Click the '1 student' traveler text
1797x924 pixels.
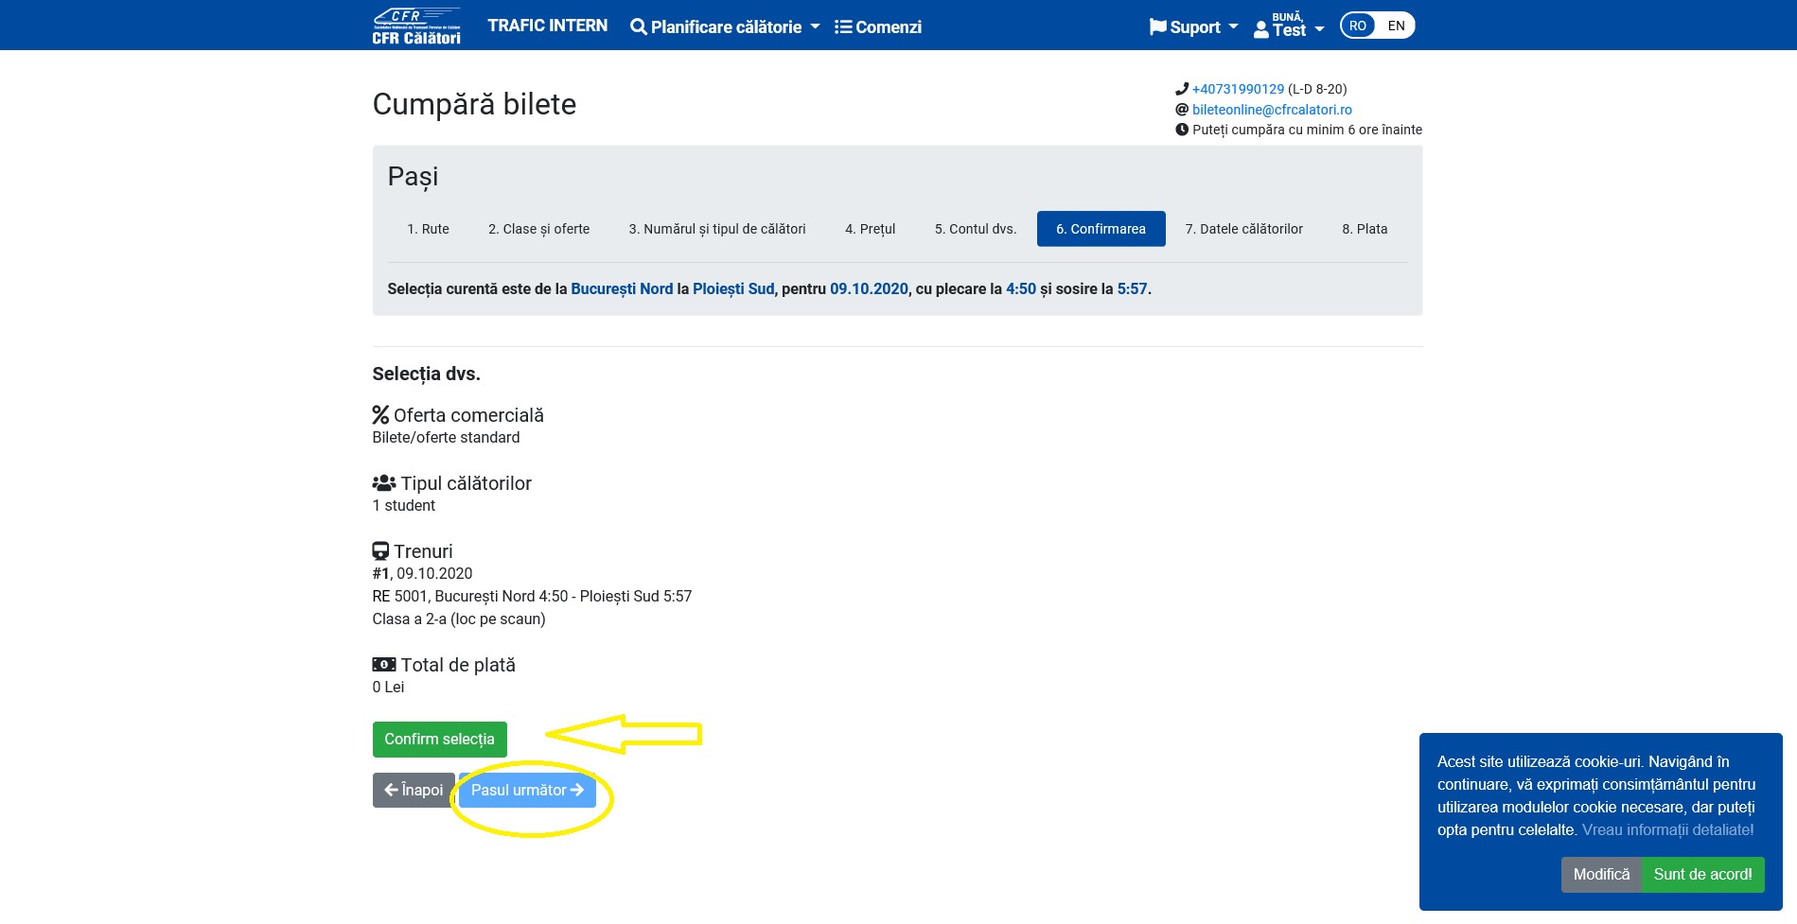tap(404, 506)
